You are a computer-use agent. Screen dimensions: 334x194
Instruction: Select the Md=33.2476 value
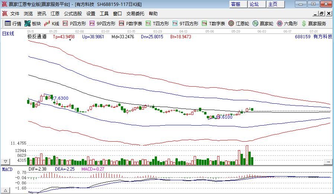click(x=123, y=37)
